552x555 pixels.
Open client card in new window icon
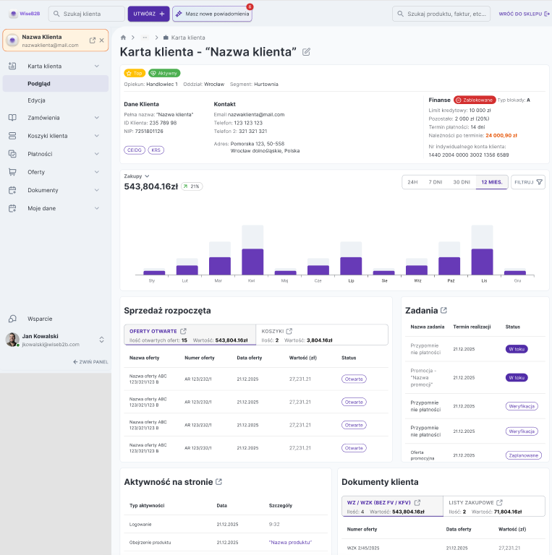[93, 40]
